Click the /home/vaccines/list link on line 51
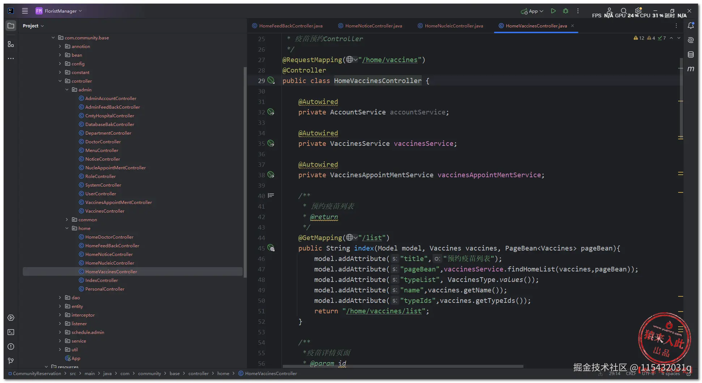Viewport: 702px width, 383px height. [x=384, y=311]
